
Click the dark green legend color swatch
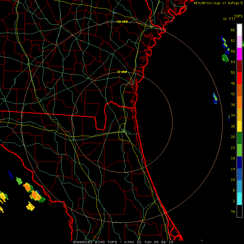[x=239, y=138]
